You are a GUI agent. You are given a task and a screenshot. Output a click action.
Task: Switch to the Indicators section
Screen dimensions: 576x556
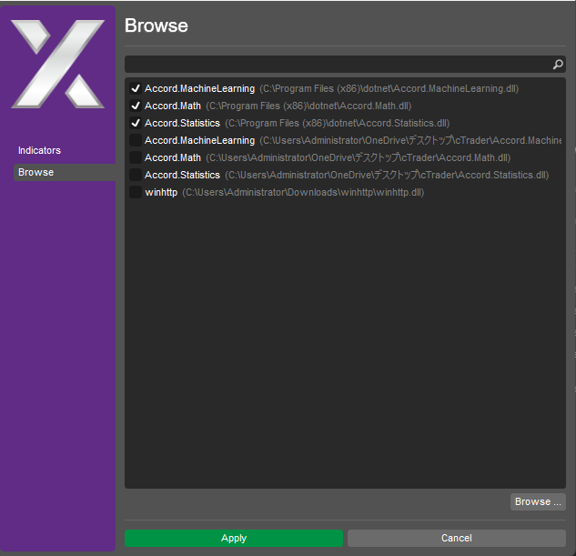click(39, 150)
